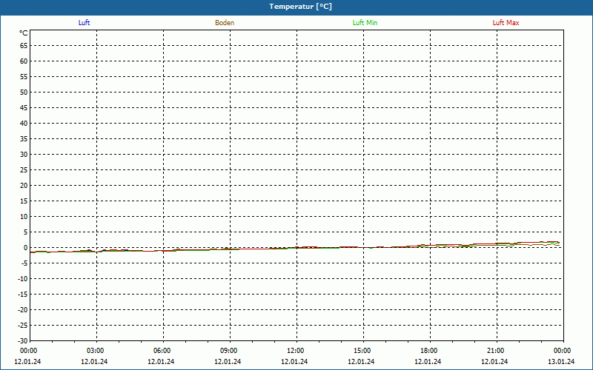
Task: Click the °C unit label on the axis
Action: (x=24, y=33)
